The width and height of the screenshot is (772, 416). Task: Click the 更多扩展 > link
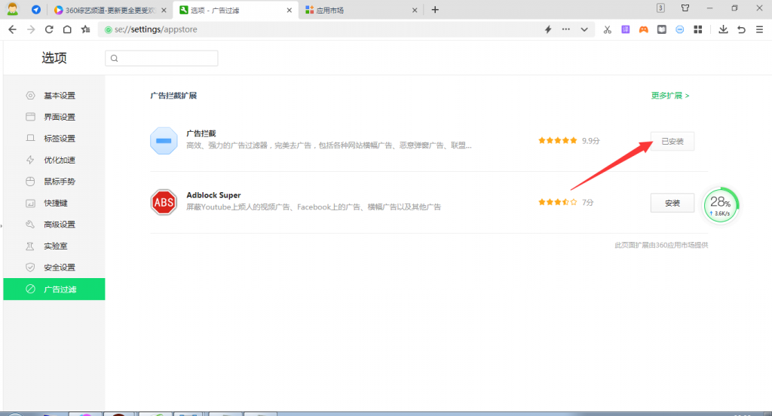click(x=670, y=96)
